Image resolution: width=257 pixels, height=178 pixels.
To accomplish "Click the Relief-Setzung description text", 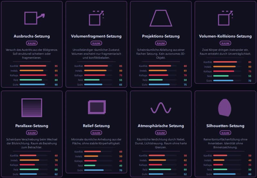I will click(96, 141).
